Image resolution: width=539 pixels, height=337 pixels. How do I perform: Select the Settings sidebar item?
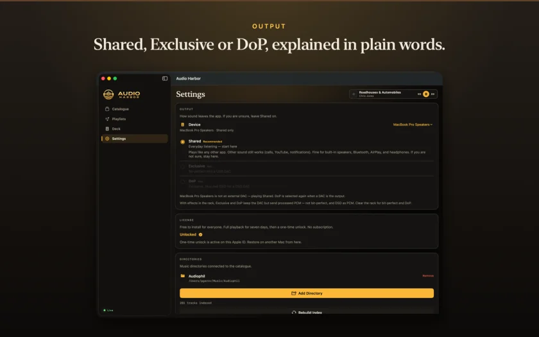tap(134, 139)
